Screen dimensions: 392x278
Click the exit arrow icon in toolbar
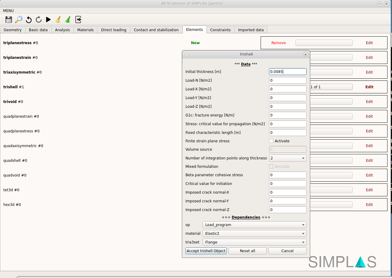point(78,20)
